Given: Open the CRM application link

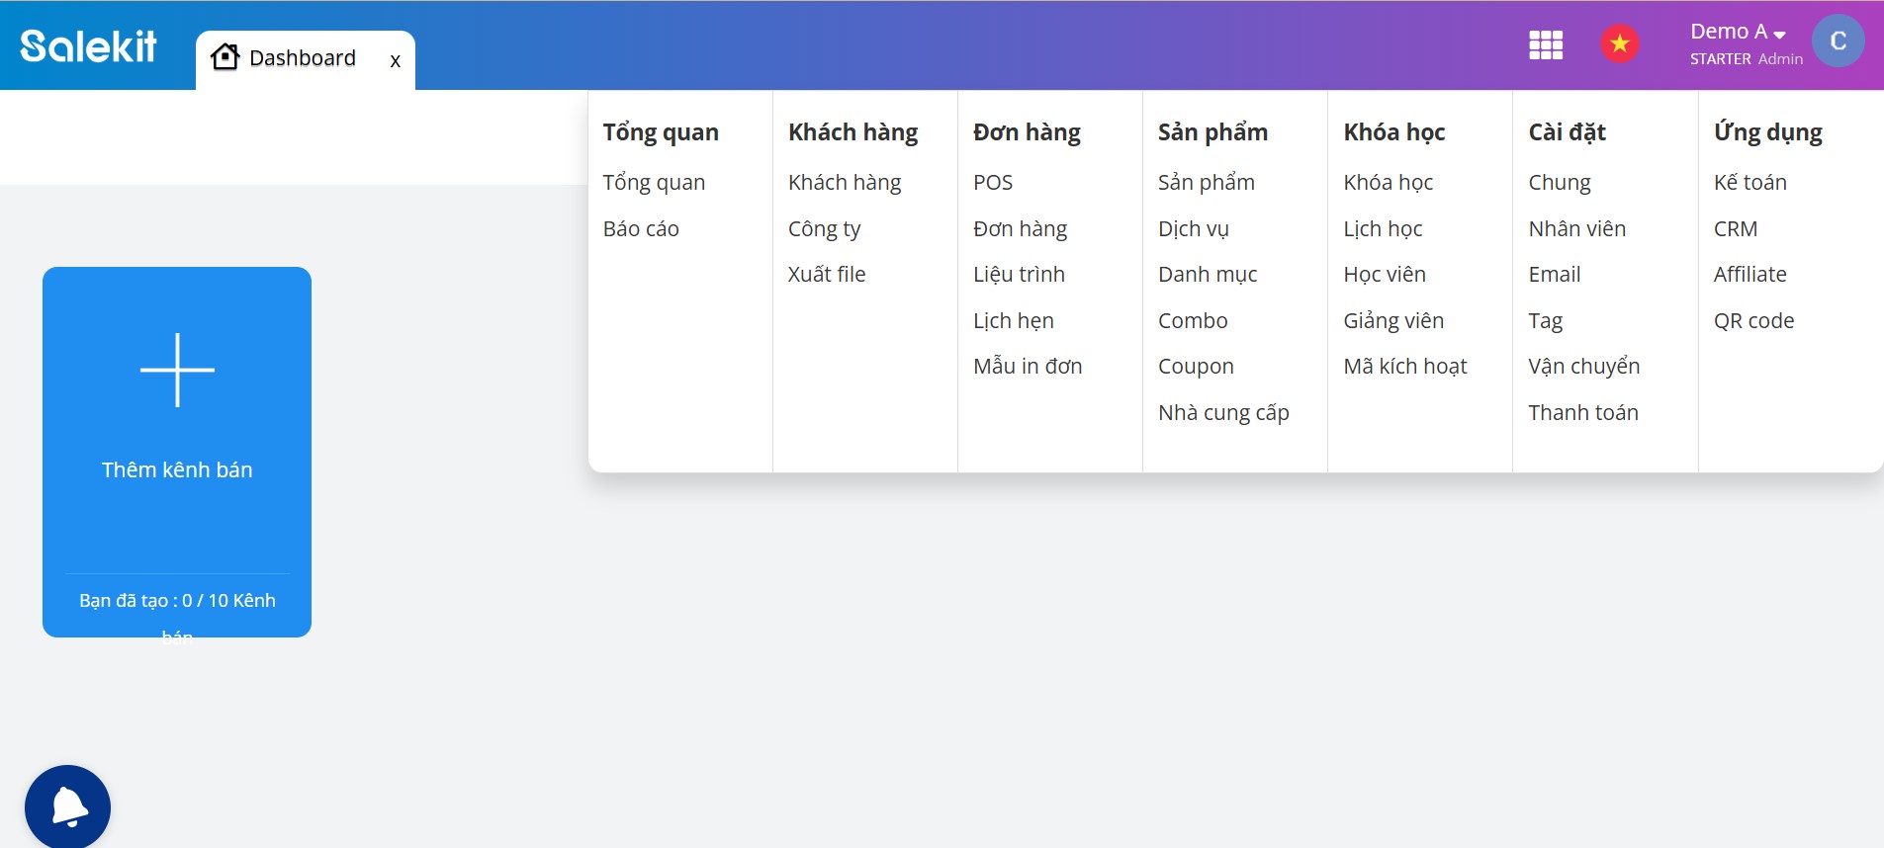Looking at the screenshot, I should tap(1736, 229).
